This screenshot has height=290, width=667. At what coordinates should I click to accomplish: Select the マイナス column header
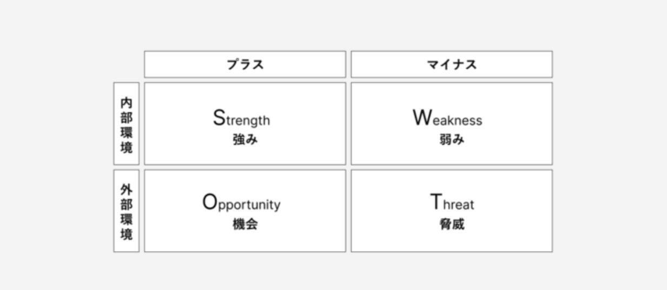(452, 65)
